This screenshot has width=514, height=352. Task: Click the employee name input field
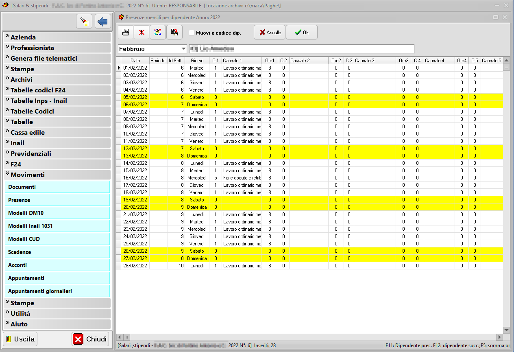[301, 49]
